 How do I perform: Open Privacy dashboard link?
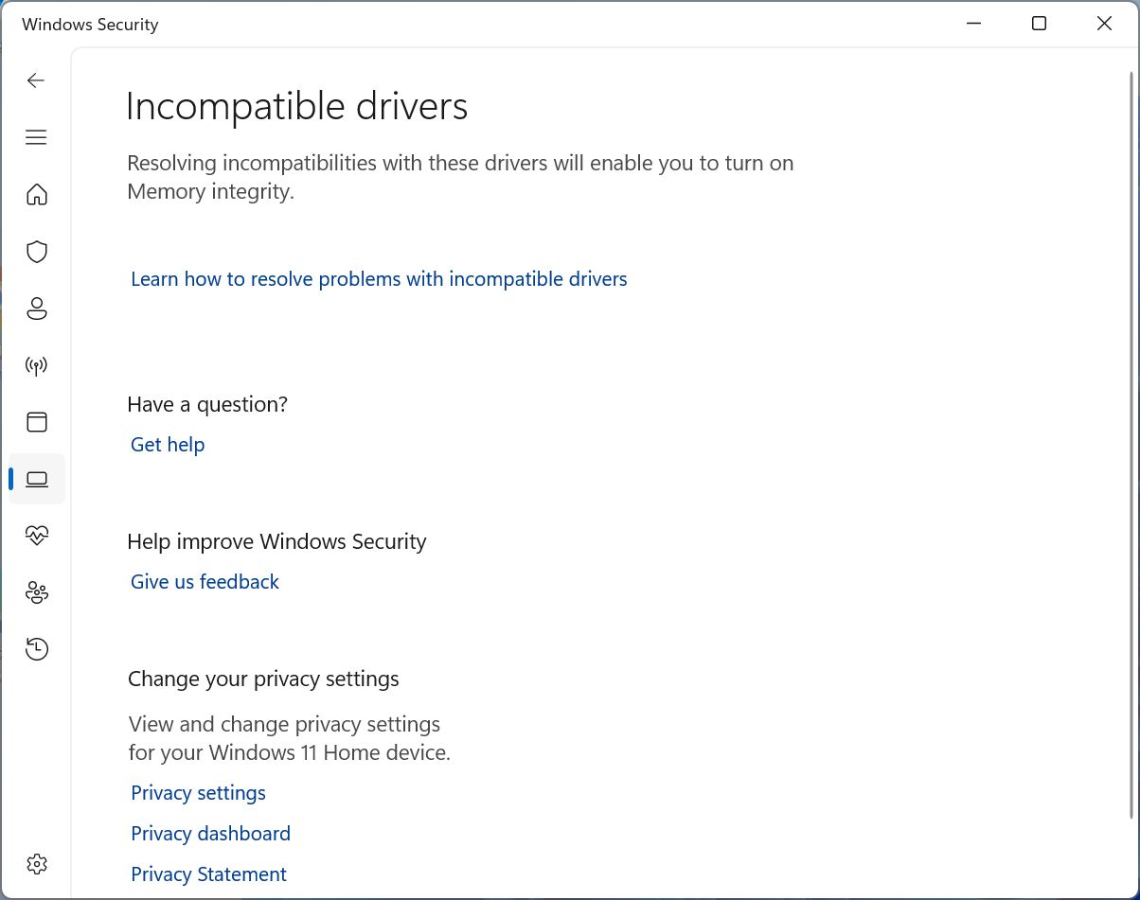[x=210, y=834]
